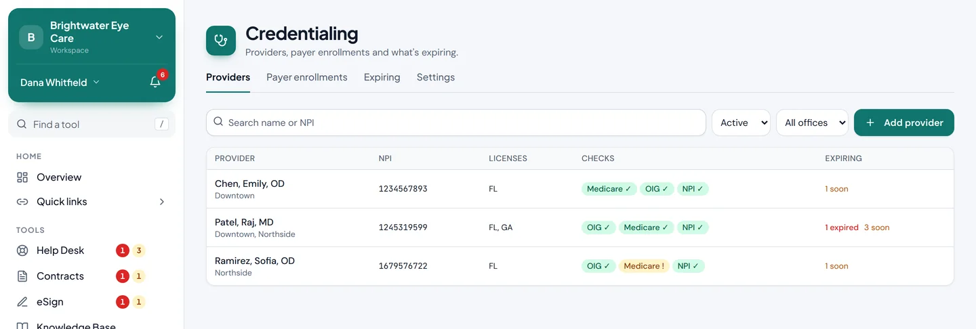976x329 pixels.
Task: Click the magnifier icon in provider search
Action: pos(218,122)
